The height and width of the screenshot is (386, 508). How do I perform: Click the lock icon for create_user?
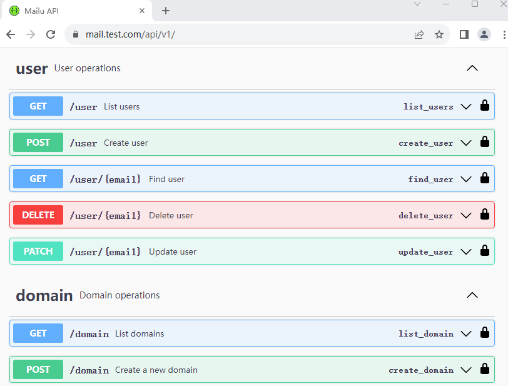pos(485,142)
